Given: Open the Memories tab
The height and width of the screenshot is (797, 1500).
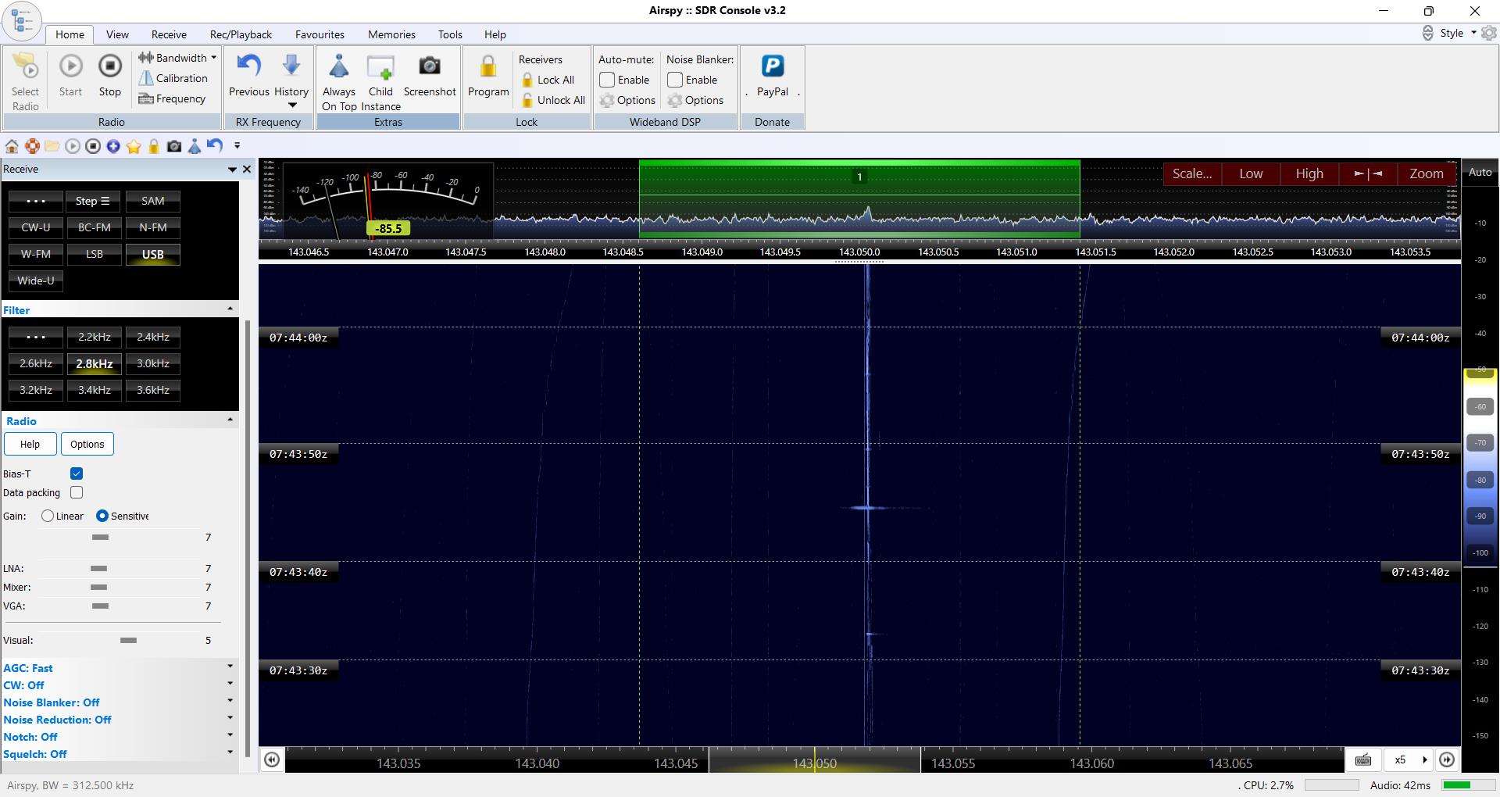Looking at the screenshot, I should pos(391,34).
